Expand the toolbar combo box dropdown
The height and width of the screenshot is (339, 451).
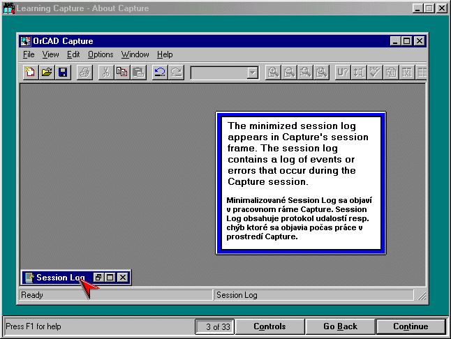(252, 73)
